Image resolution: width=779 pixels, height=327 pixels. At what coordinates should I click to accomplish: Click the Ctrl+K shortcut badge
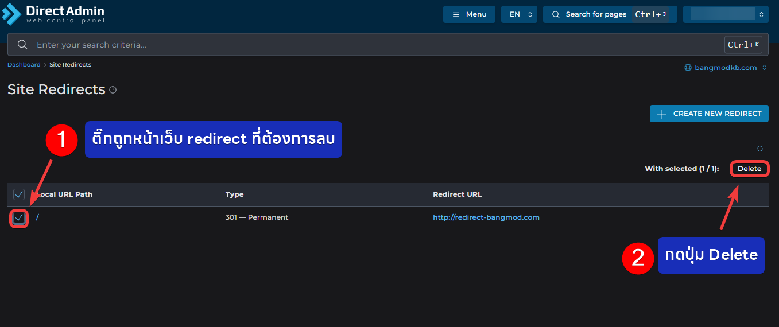tap(743, 45)
